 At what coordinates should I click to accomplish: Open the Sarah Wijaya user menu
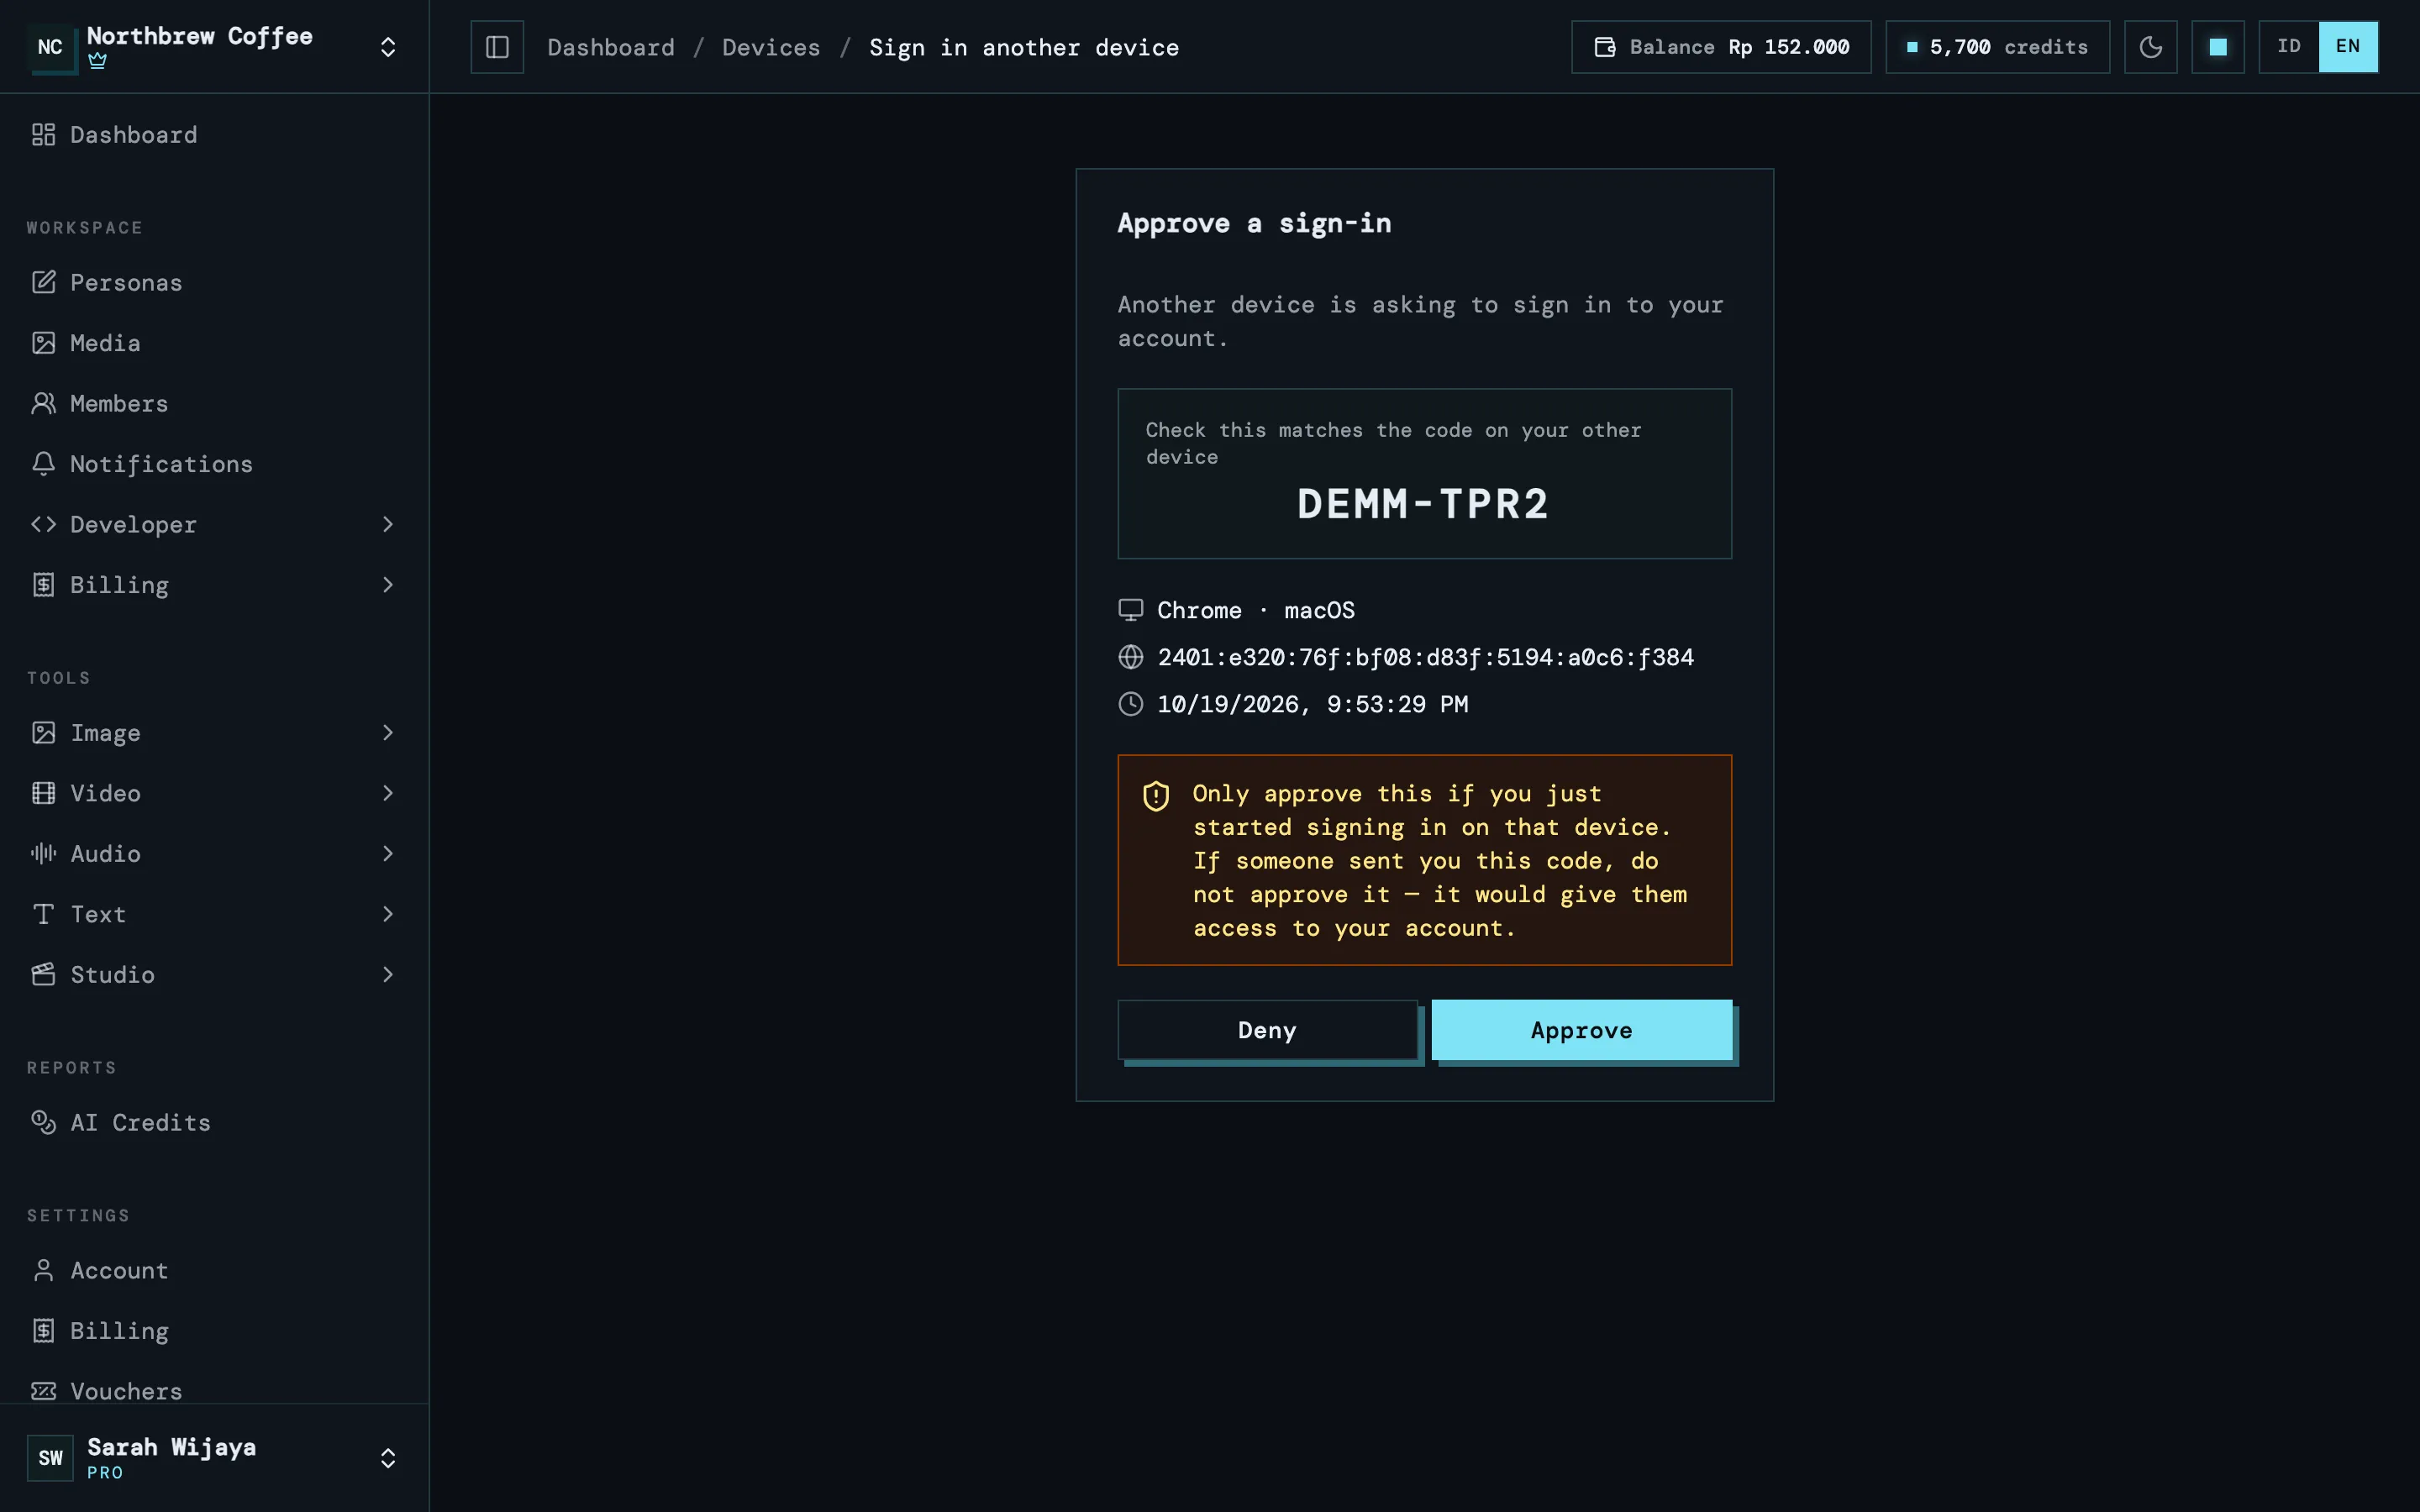[214, 1457]
